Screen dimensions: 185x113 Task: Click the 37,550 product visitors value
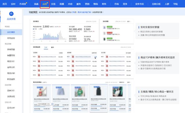pyautogui.click(x=73, y=39)
